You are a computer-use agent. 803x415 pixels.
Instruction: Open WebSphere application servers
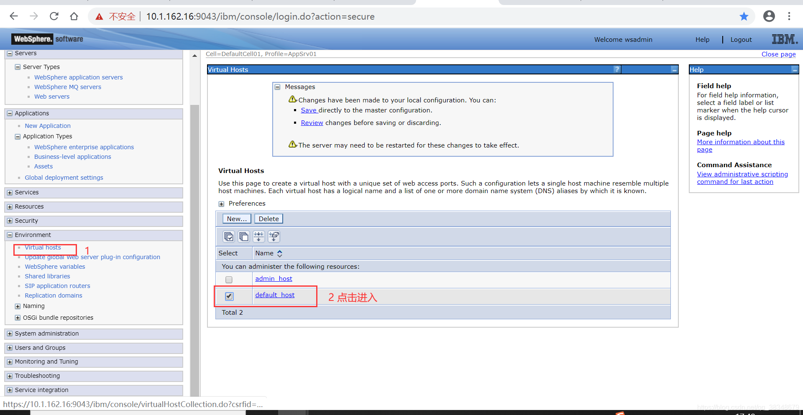pyautogui.click(x=79, y=77)
